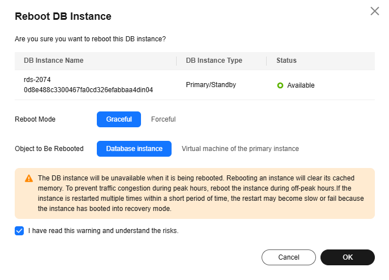Image resolution: width=389 pixels, height=280 pixels.
Task: Select Forceful reboot mode
Action: coord(163,119)
